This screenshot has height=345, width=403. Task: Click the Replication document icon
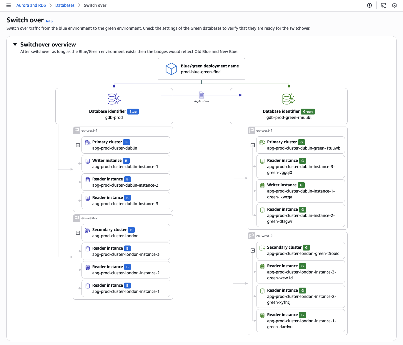coord(201,95)
